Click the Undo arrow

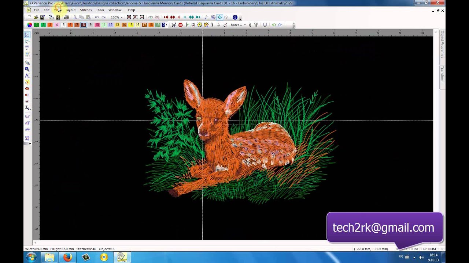coord(97,17)
